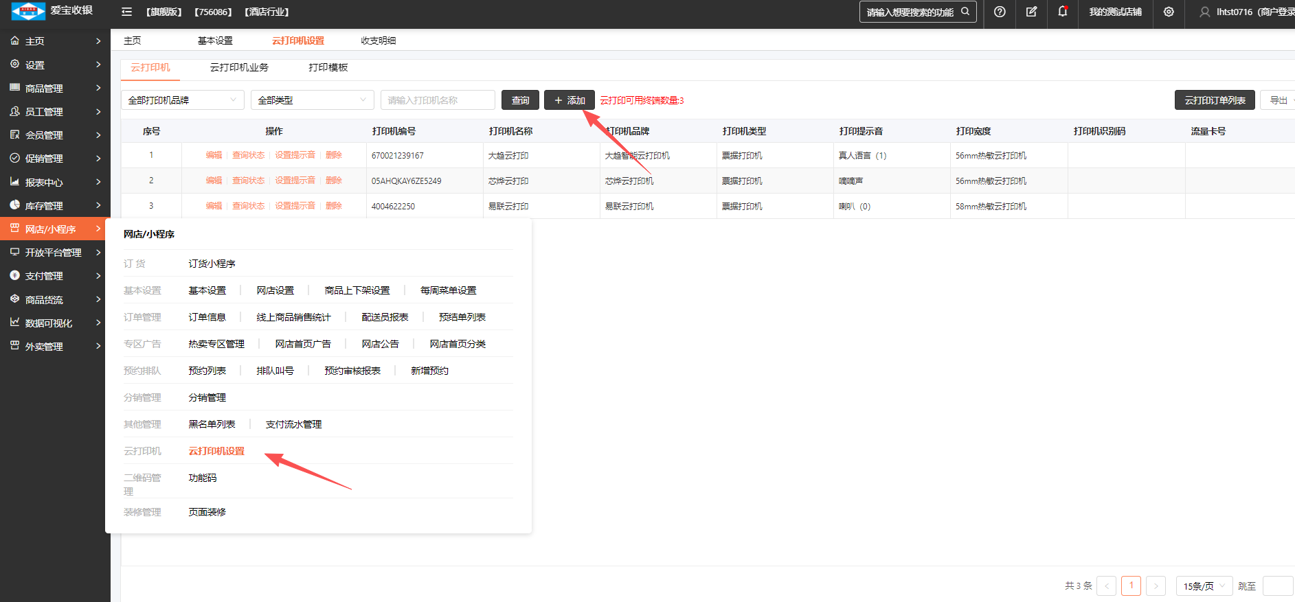
Task: Switch to the 云打印机业务 tab
Action: (239, 67)
